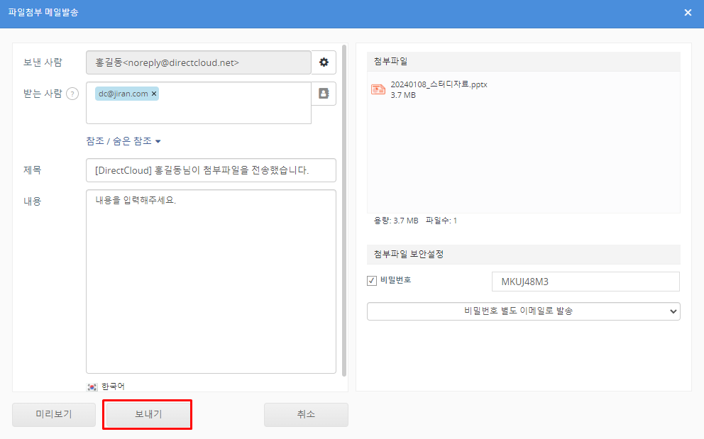Click empty area of the recipient box
704x439 pixels.
click(199, 112)
